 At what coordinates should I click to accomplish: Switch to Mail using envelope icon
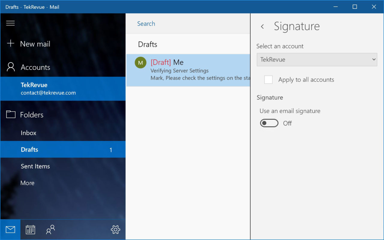click(10, 230)
